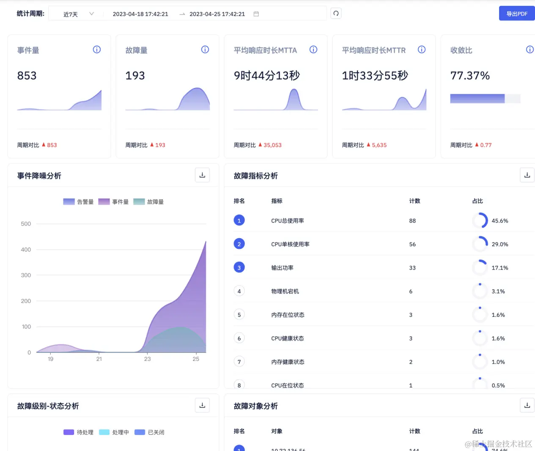
Task: Click the end date 2023-04-25 17:42:21
Action: pos(217,14)
